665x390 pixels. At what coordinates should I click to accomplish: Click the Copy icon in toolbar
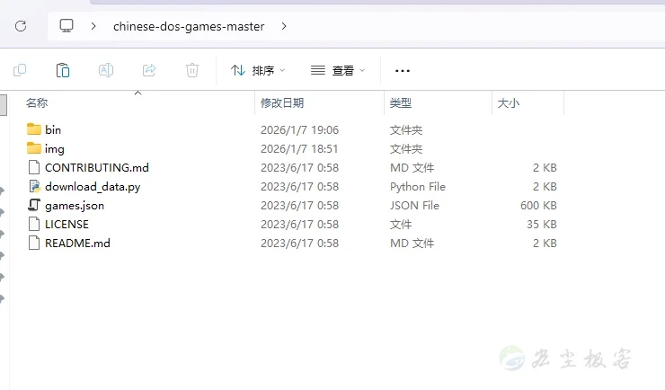(x=20, y=70)
